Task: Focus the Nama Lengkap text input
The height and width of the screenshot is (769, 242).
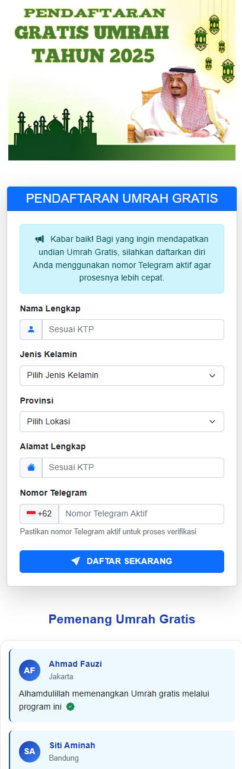Action: [x=133, y=329]
